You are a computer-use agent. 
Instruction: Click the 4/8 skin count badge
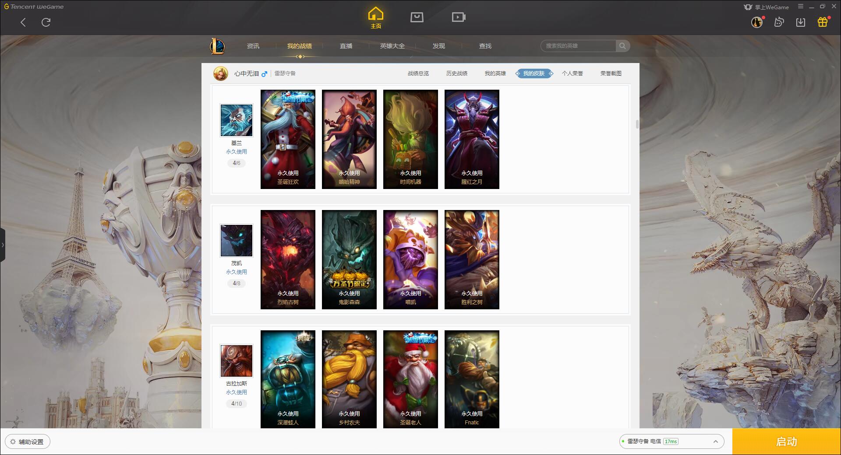(x=237, y=283)
